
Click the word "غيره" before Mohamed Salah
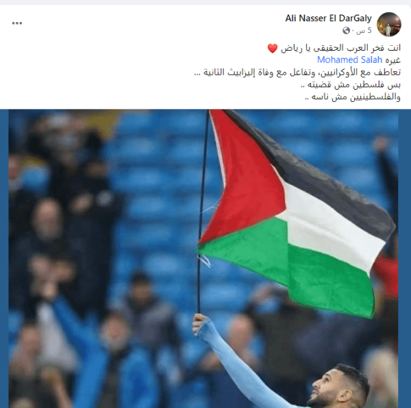pos(393,60)
